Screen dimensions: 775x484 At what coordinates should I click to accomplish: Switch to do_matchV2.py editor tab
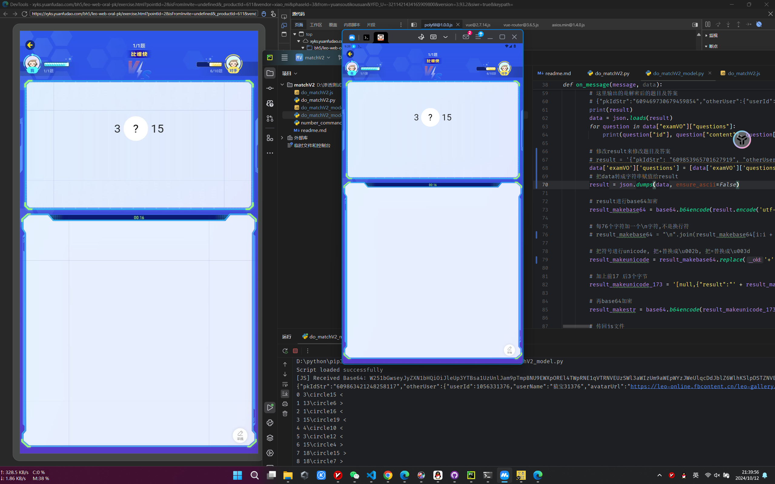coord(612,73)
